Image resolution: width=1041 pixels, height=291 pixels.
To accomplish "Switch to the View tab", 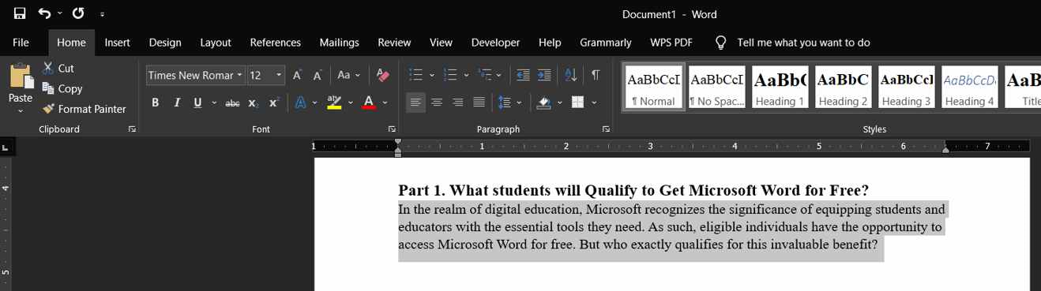I will tap(441, 43).
